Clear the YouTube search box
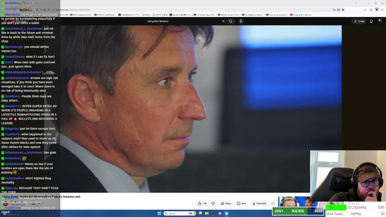 point(223,21)
